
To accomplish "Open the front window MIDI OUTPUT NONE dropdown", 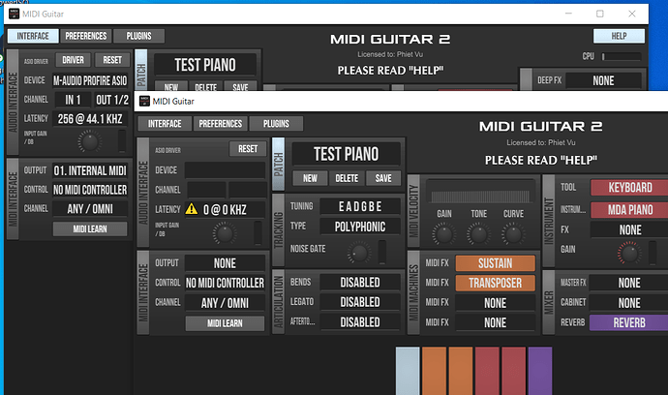I will 225,263.
